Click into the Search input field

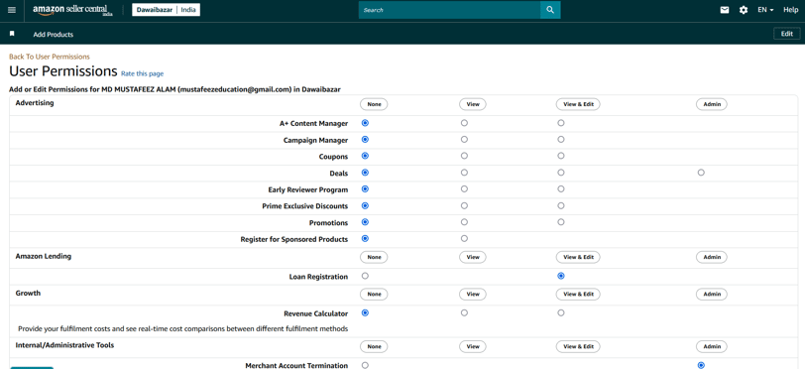click(x=449, y=10)
